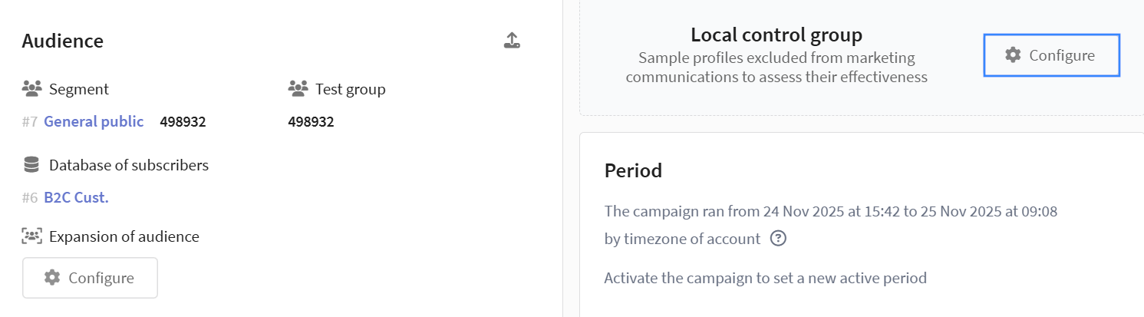The image size is (1144, 317).
Task: Click the Period section heading
Action: pyautogui.click(x=633, y=170)
